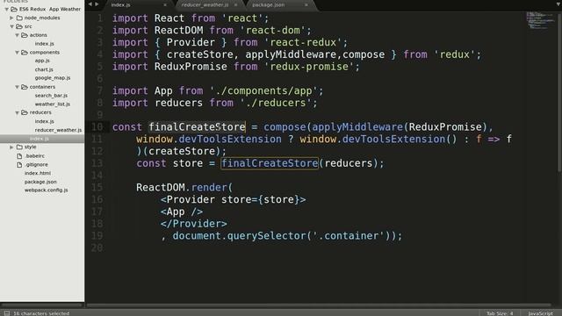562x316 pixels.
Task: Click the ES6 Redux App Weather folder icon
Action: [14, 10]
